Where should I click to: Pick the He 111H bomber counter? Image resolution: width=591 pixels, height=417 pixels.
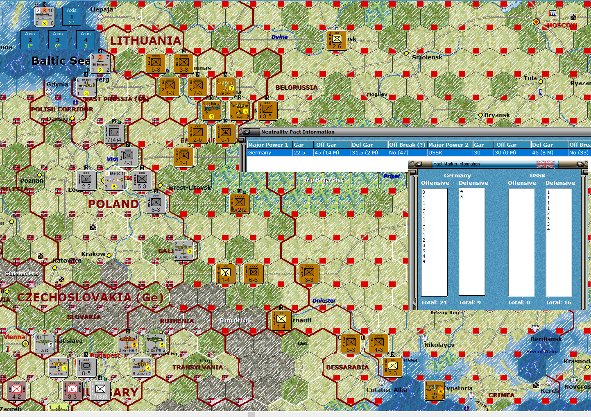pyautogui.click(x=128, y=344)
